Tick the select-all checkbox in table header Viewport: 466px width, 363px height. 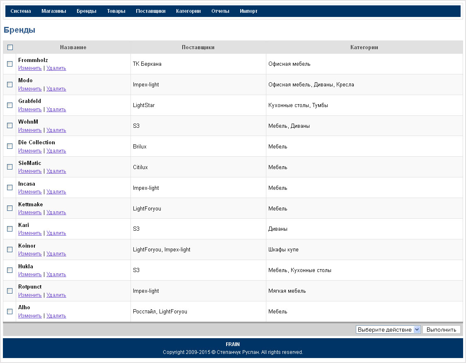[10, 47]
